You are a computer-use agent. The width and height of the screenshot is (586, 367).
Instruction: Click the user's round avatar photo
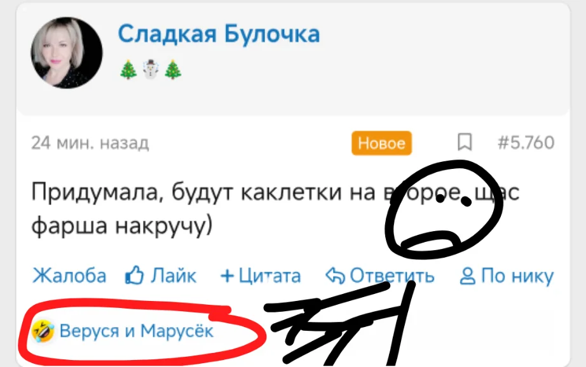click(x=67, y=53)
